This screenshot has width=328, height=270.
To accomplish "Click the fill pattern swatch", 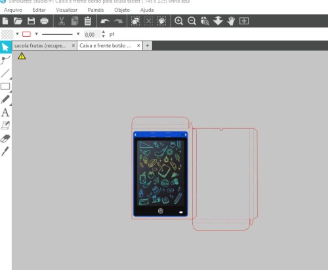I will (7, 34).
